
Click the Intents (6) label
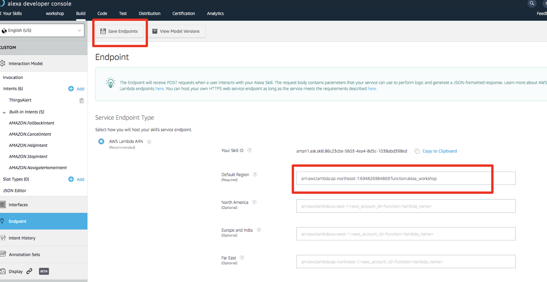click(13, 89)
